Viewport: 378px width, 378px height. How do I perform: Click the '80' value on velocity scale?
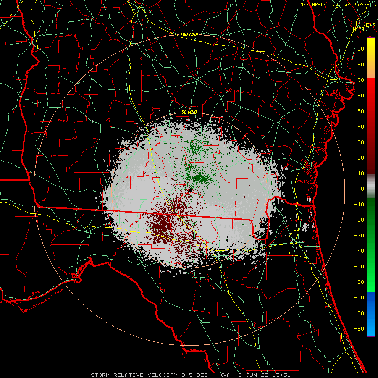[361, 64]
